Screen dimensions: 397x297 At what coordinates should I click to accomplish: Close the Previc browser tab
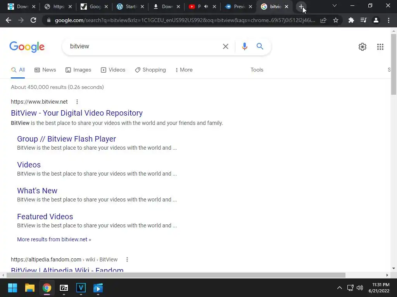[x=250, y=7]
